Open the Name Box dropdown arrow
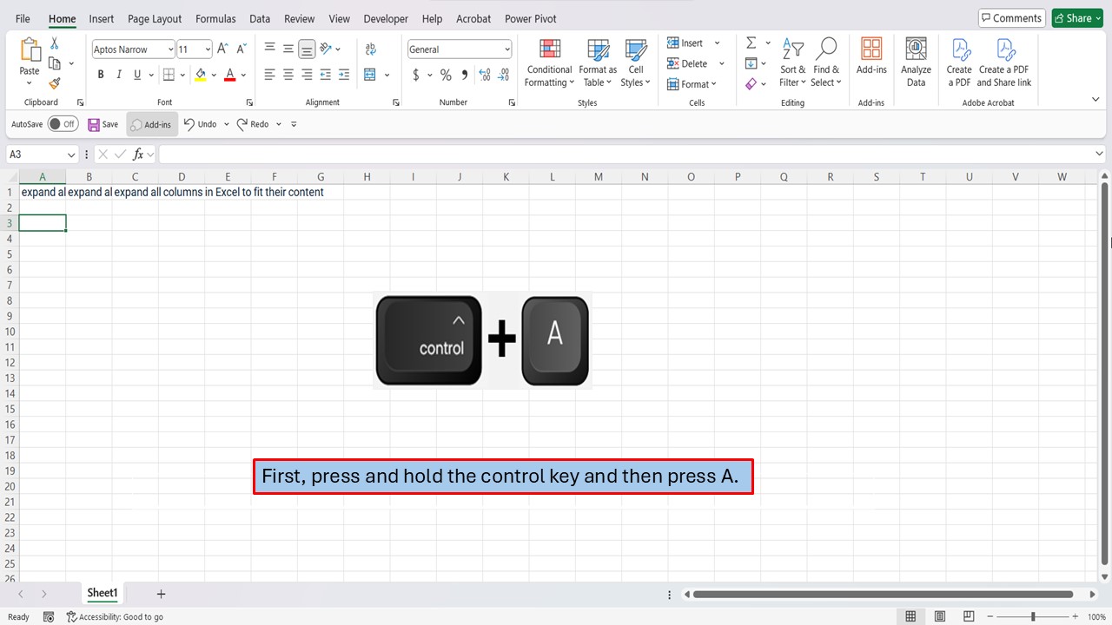1112x625 pixels. tap(71, 154)
